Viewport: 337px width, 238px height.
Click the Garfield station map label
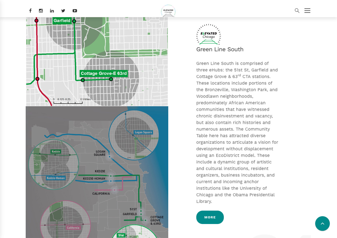point(62,21)
